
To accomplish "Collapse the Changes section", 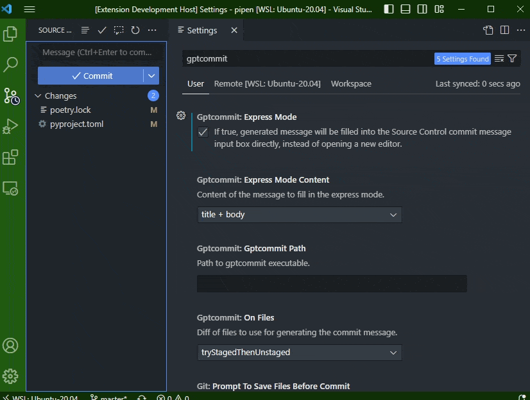I will click(x=38, y=96).
